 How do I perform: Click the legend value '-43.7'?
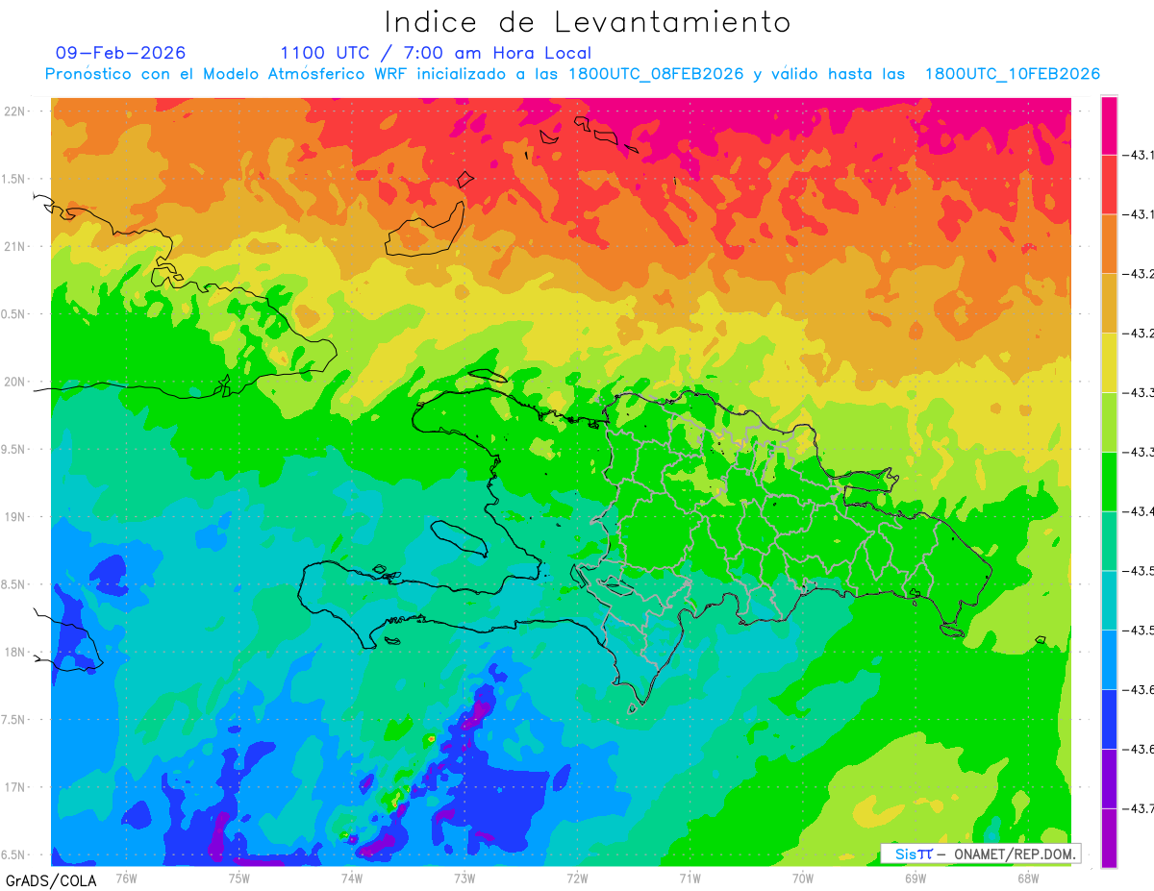pos(1139,808)
